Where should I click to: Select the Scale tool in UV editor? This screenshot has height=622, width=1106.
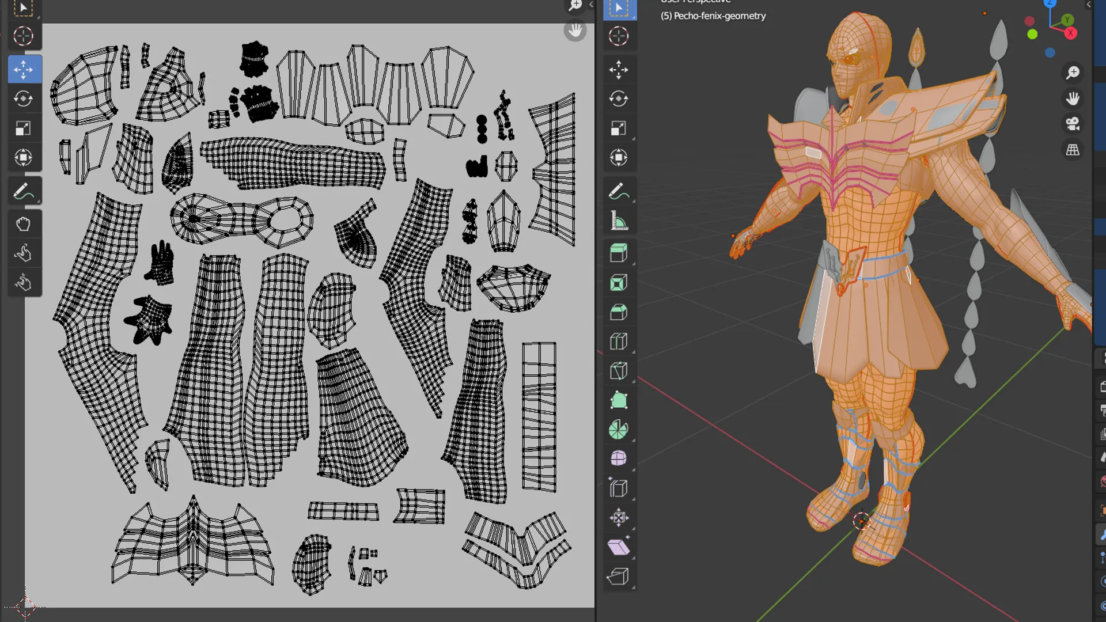24,128
